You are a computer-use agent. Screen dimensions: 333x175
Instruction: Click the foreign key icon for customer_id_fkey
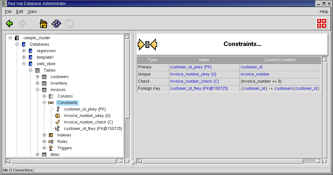tap(57, 129)
